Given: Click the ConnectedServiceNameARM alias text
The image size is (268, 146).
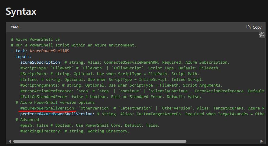Looking at the screenshot, I should (131, 62).
